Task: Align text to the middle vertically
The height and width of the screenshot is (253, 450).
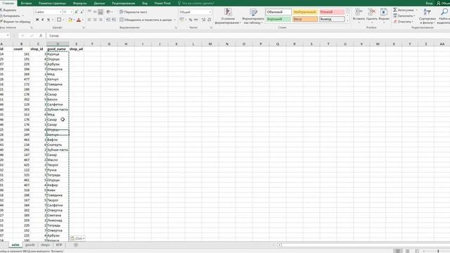Action: pyautogui.click(x=95, y=12)
